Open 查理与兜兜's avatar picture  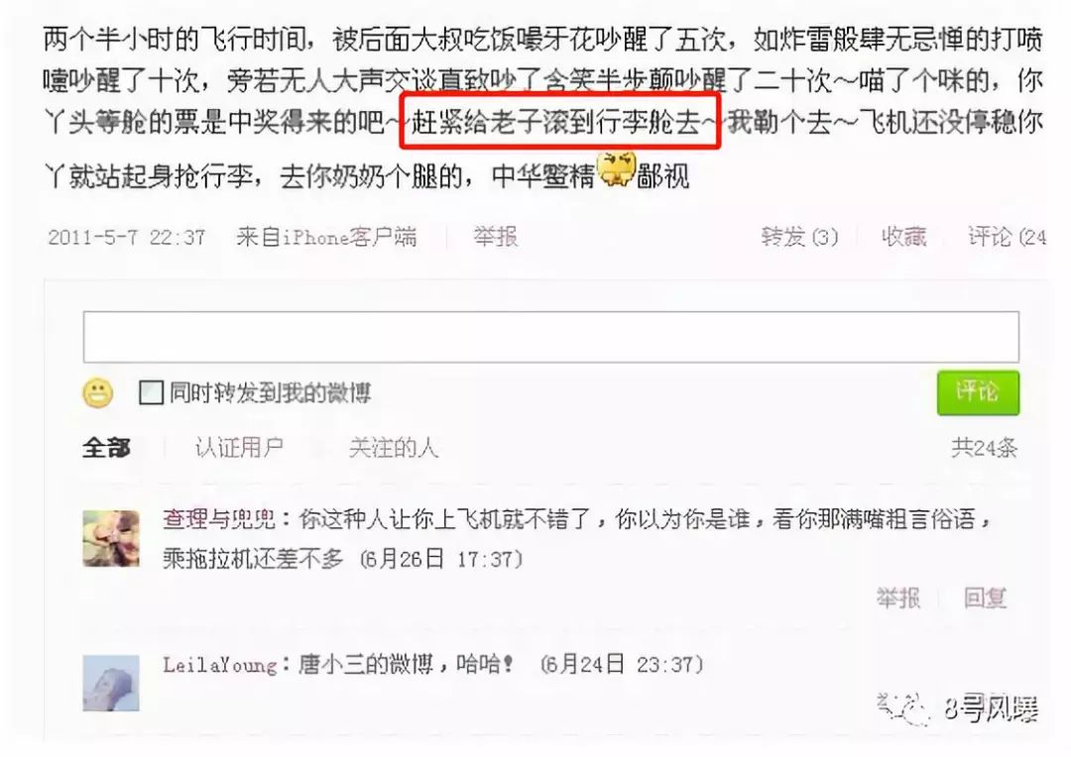point(111,538)
